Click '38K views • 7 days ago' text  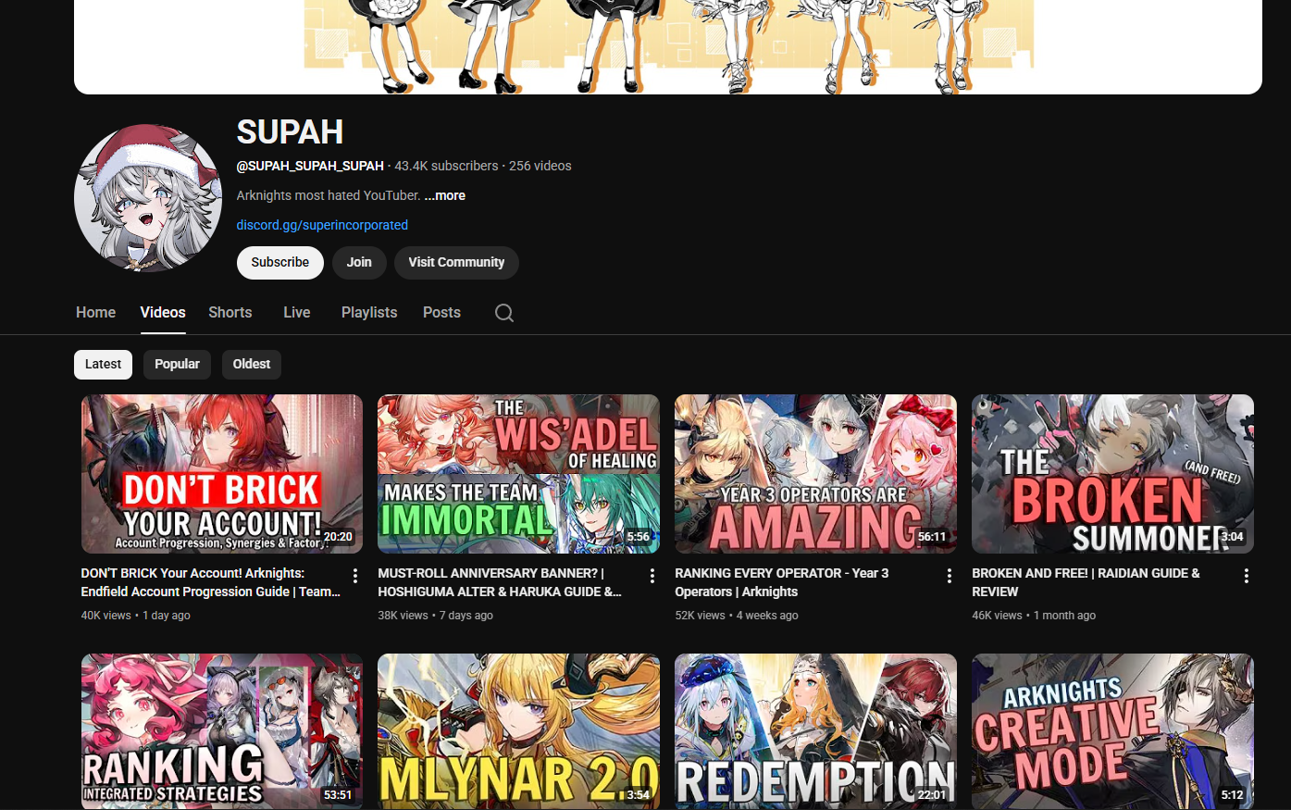tap(435, 616)
